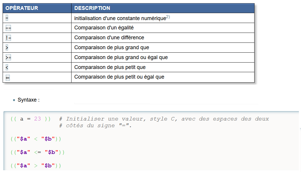
Task: Click "Comparaison d'une différence" description cell
Action: click(x=109, y=38)
